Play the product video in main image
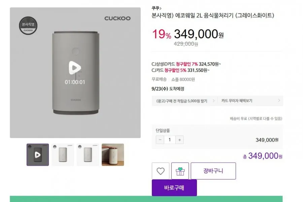The image size is (303, 202). 75,68
